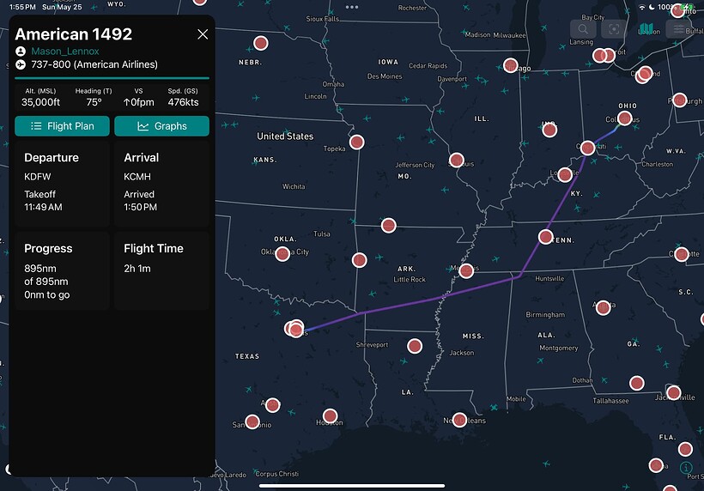This screenshot has width=704, height=491.
Task: Select the Austin airport marker
Action: pos(272,405)
